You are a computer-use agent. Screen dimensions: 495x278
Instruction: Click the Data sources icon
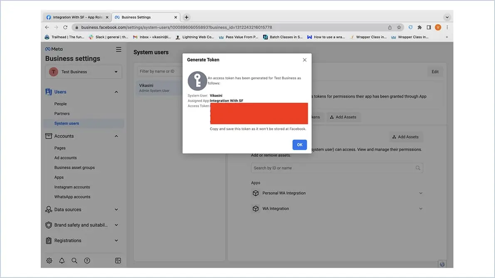49,209
